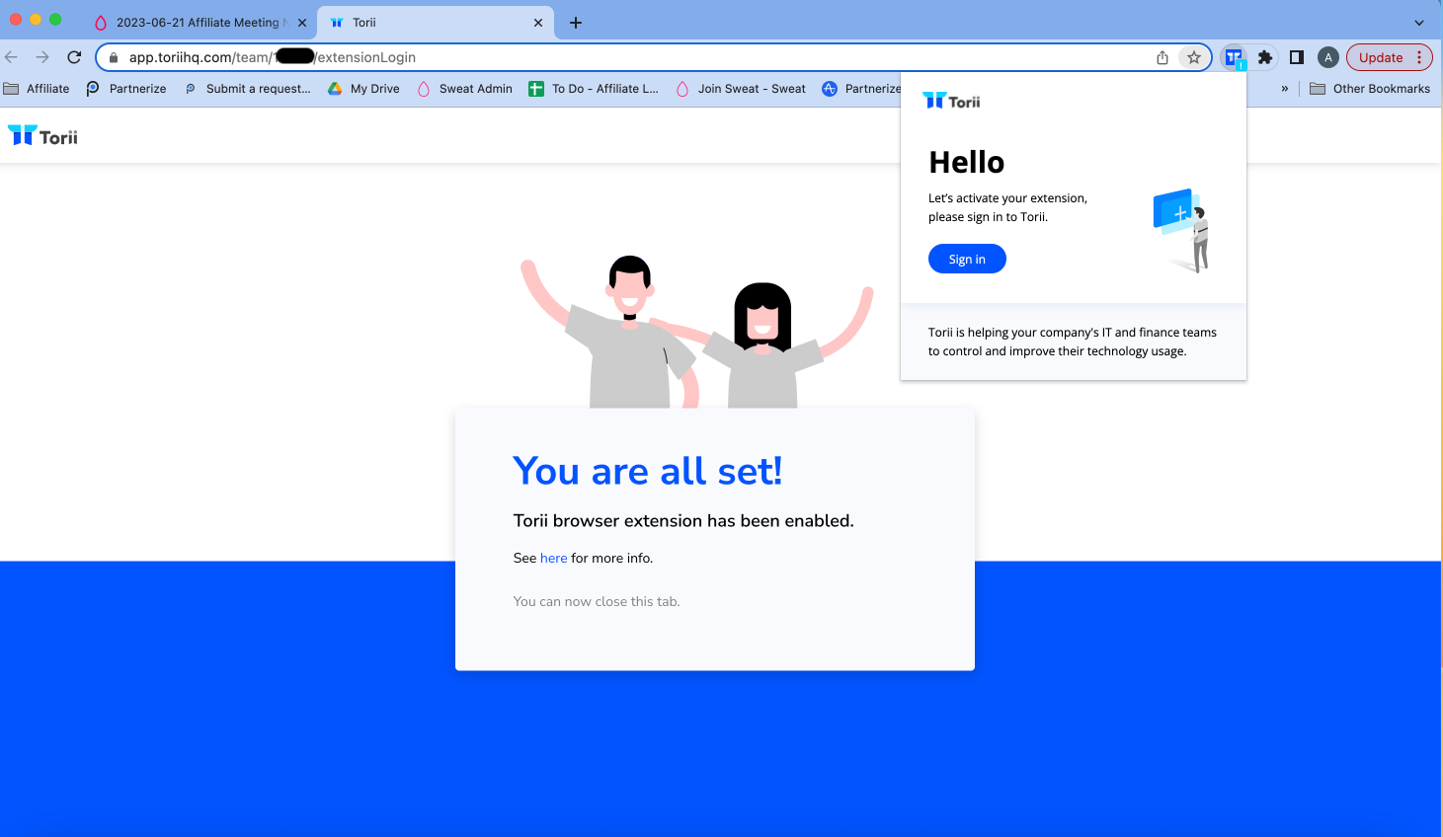1443x837 pixels.
Task: Open Other Bookmarks folder
Action: point(1370,89)
